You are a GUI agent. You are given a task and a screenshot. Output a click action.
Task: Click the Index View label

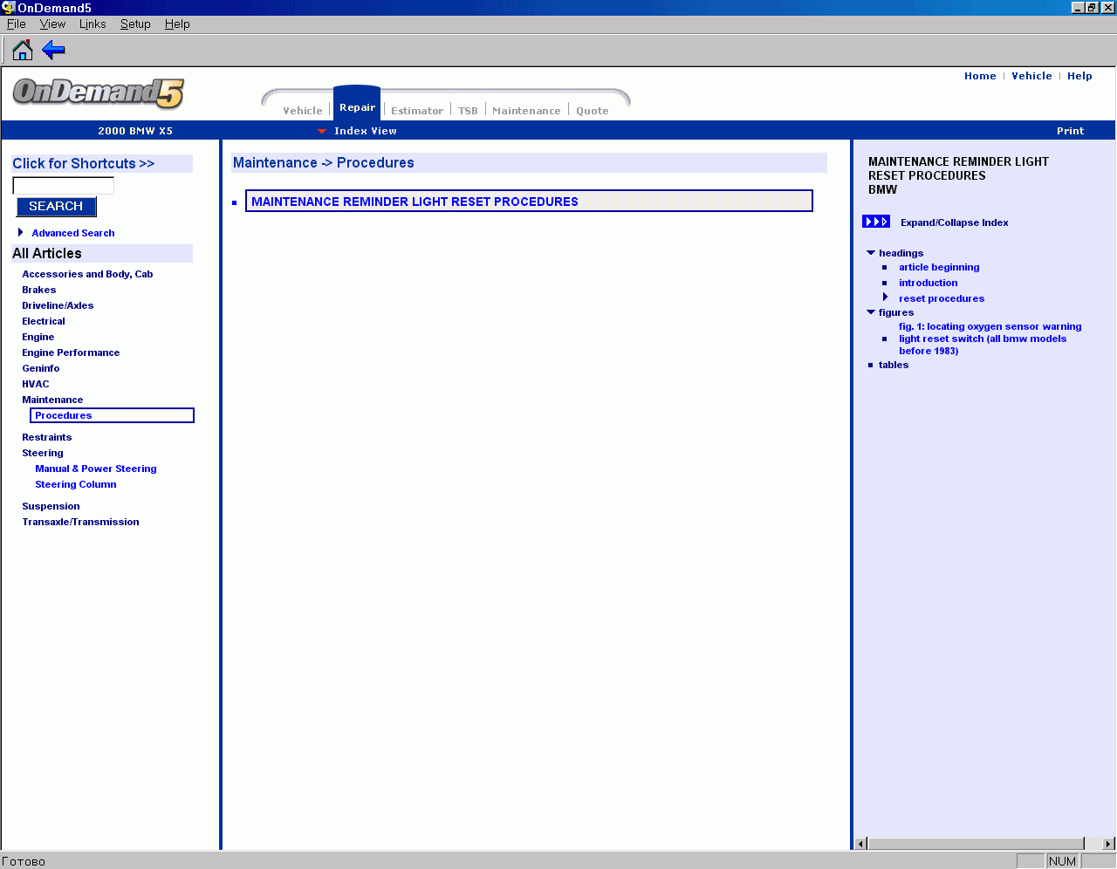pos(366,131)
